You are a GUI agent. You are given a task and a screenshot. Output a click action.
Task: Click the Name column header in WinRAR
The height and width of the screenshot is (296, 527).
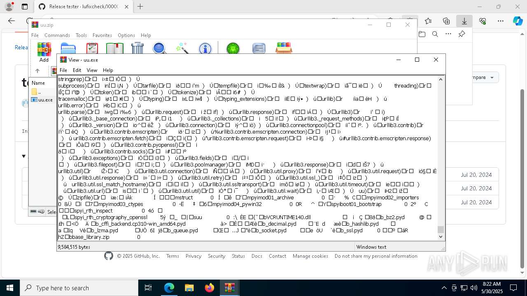click(x=38, y=83)
